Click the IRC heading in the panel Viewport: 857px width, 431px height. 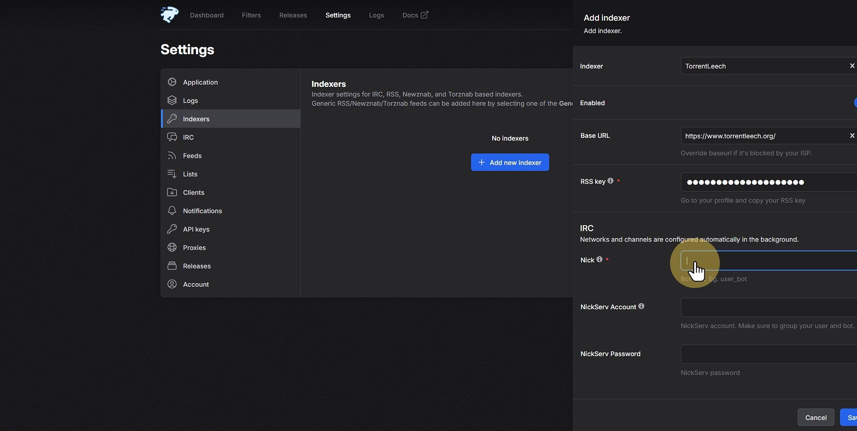(x=587, y=228)
